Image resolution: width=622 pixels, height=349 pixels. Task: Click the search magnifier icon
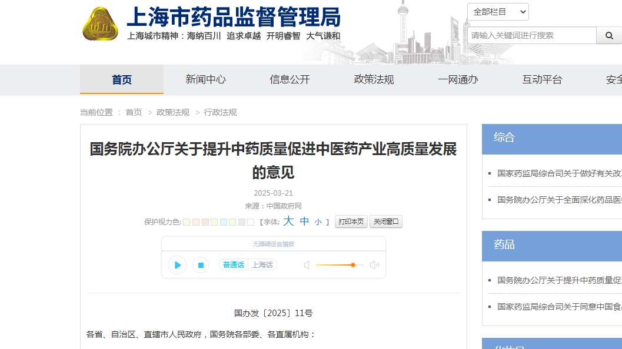(x=608, y=35)
